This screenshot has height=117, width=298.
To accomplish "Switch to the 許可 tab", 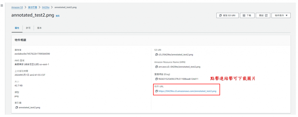I will (28, 28).
